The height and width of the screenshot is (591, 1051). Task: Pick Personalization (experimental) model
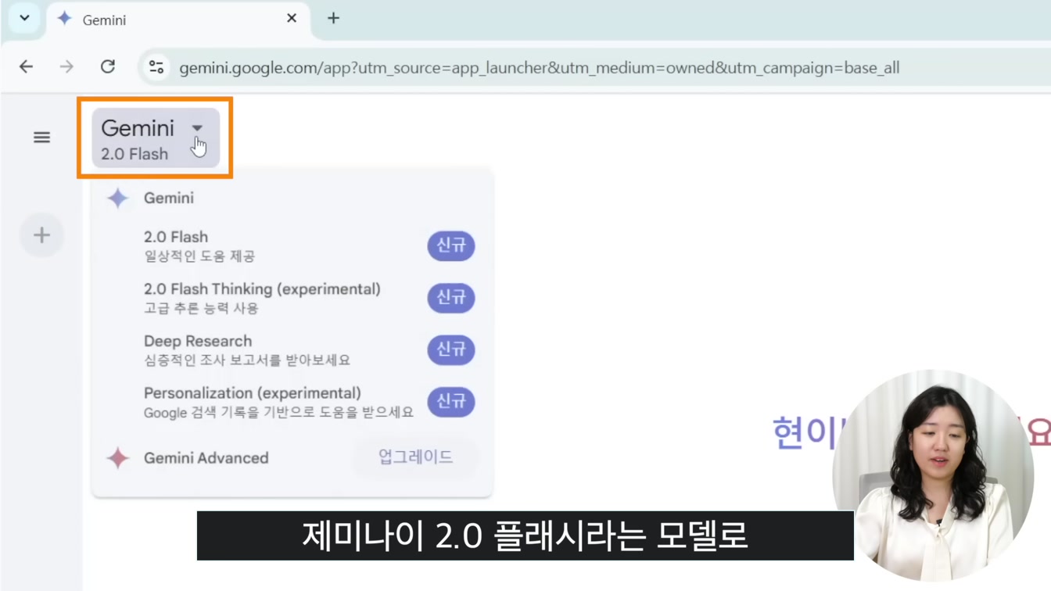click(292, 402)
